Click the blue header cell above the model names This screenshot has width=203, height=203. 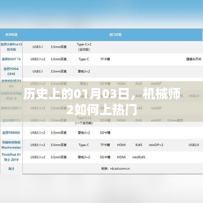coord(11,35)
